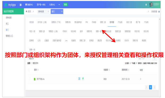Download 用户列表.xls with the green arrow icon
165x98 pixels.
click(83, 79)
